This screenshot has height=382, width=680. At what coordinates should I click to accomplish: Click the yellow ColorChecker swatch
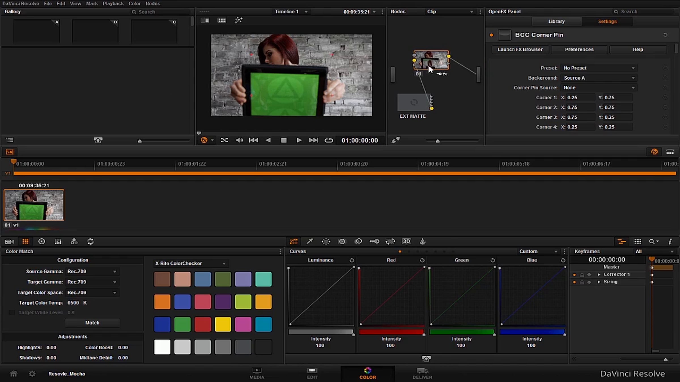(223, 324)
